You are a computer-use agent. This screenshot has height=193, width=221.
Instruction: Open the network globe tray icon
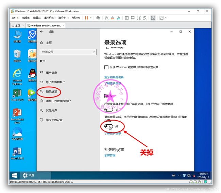(x=189, y=175)
